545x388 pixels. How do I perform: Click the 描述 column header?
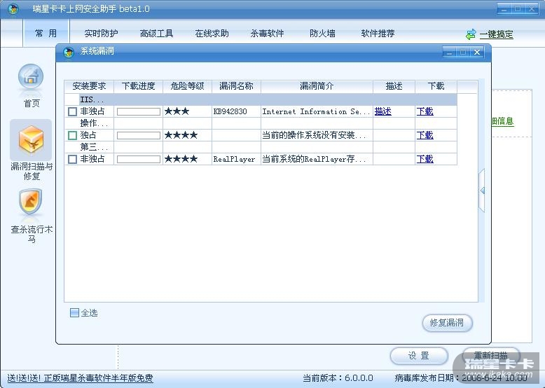coord(394,86)
